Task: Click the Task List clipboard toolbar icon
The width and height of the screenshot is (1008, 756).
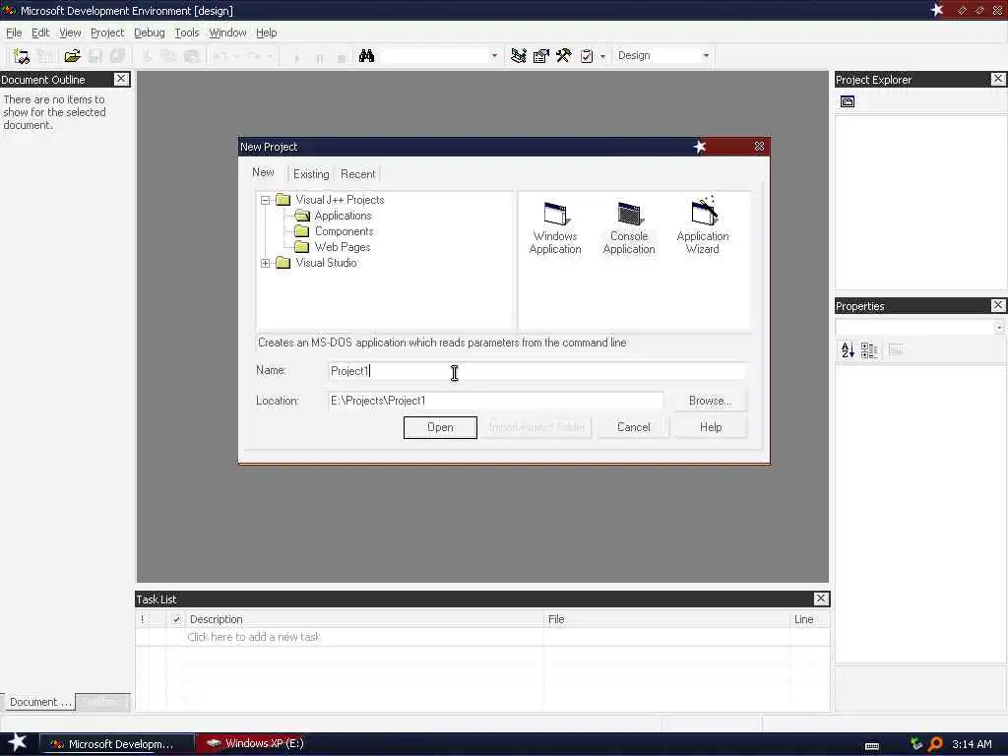Action: (x=587, y=56)
